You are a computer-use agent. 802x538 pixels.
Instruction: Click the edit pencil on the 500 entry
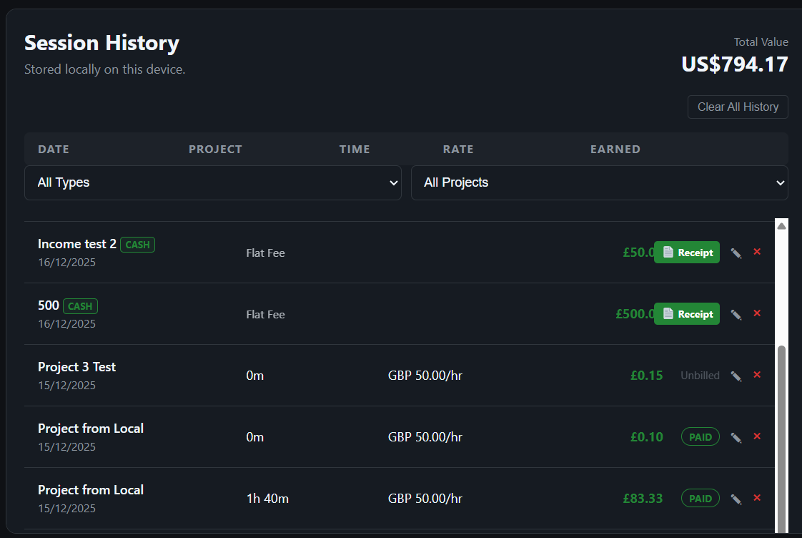[x=736, y=313]
